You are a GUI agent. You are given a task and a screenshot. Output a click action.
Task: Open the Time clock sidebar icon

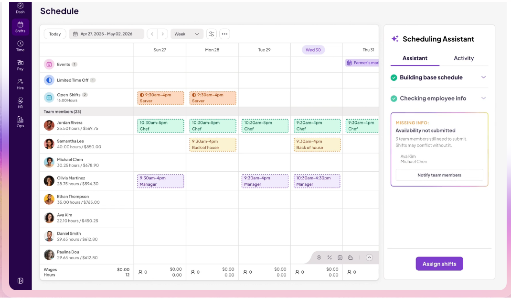(x=20, y=44)
